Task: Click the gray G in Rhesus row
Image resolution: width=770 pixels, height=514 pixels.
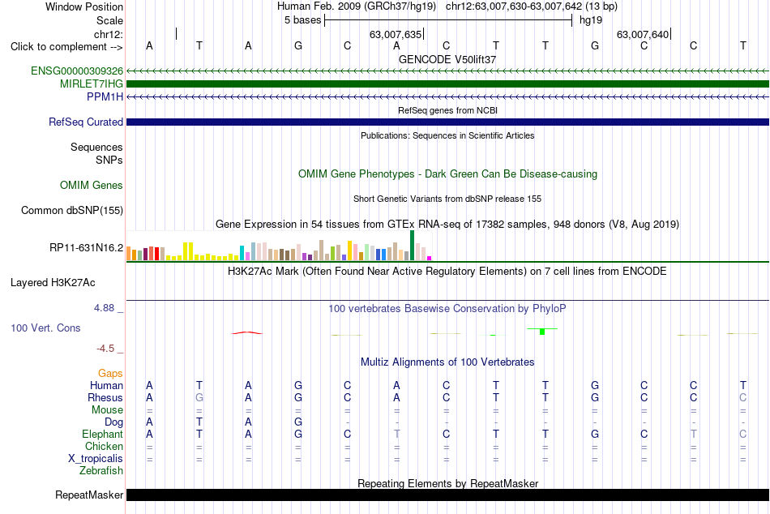Action: (199, 397)
